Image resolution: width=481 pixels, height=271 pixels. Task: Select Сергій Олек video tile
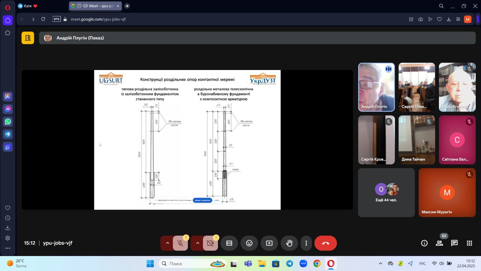[417, 87]
